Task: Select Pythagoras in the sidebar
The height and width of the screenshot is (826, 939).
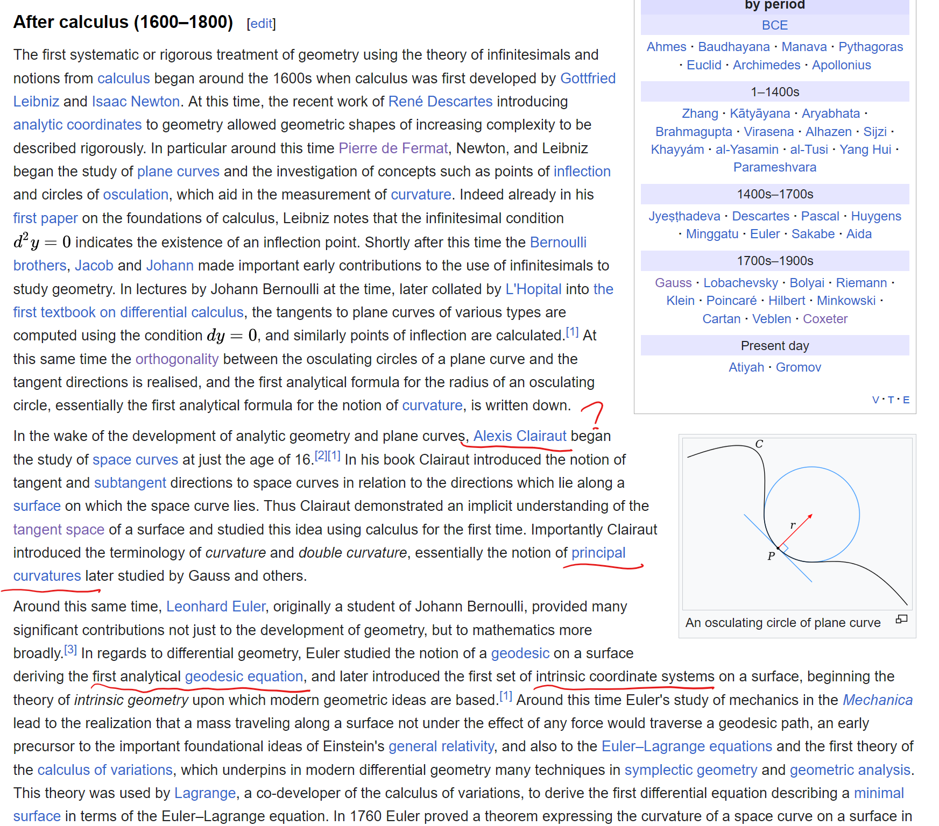Action: 871,47
